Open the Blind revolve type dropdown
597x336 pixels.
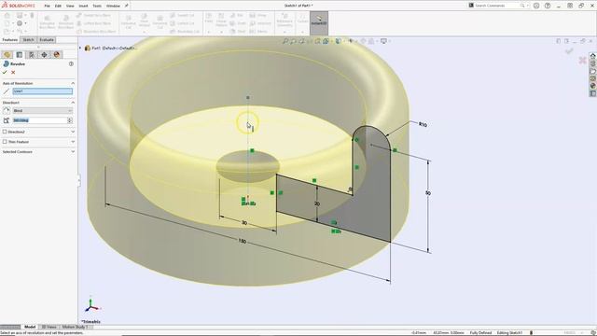(x=43, y=110)
